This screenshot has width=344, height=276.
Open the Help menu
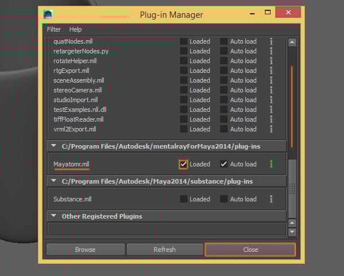coord(75,29)
